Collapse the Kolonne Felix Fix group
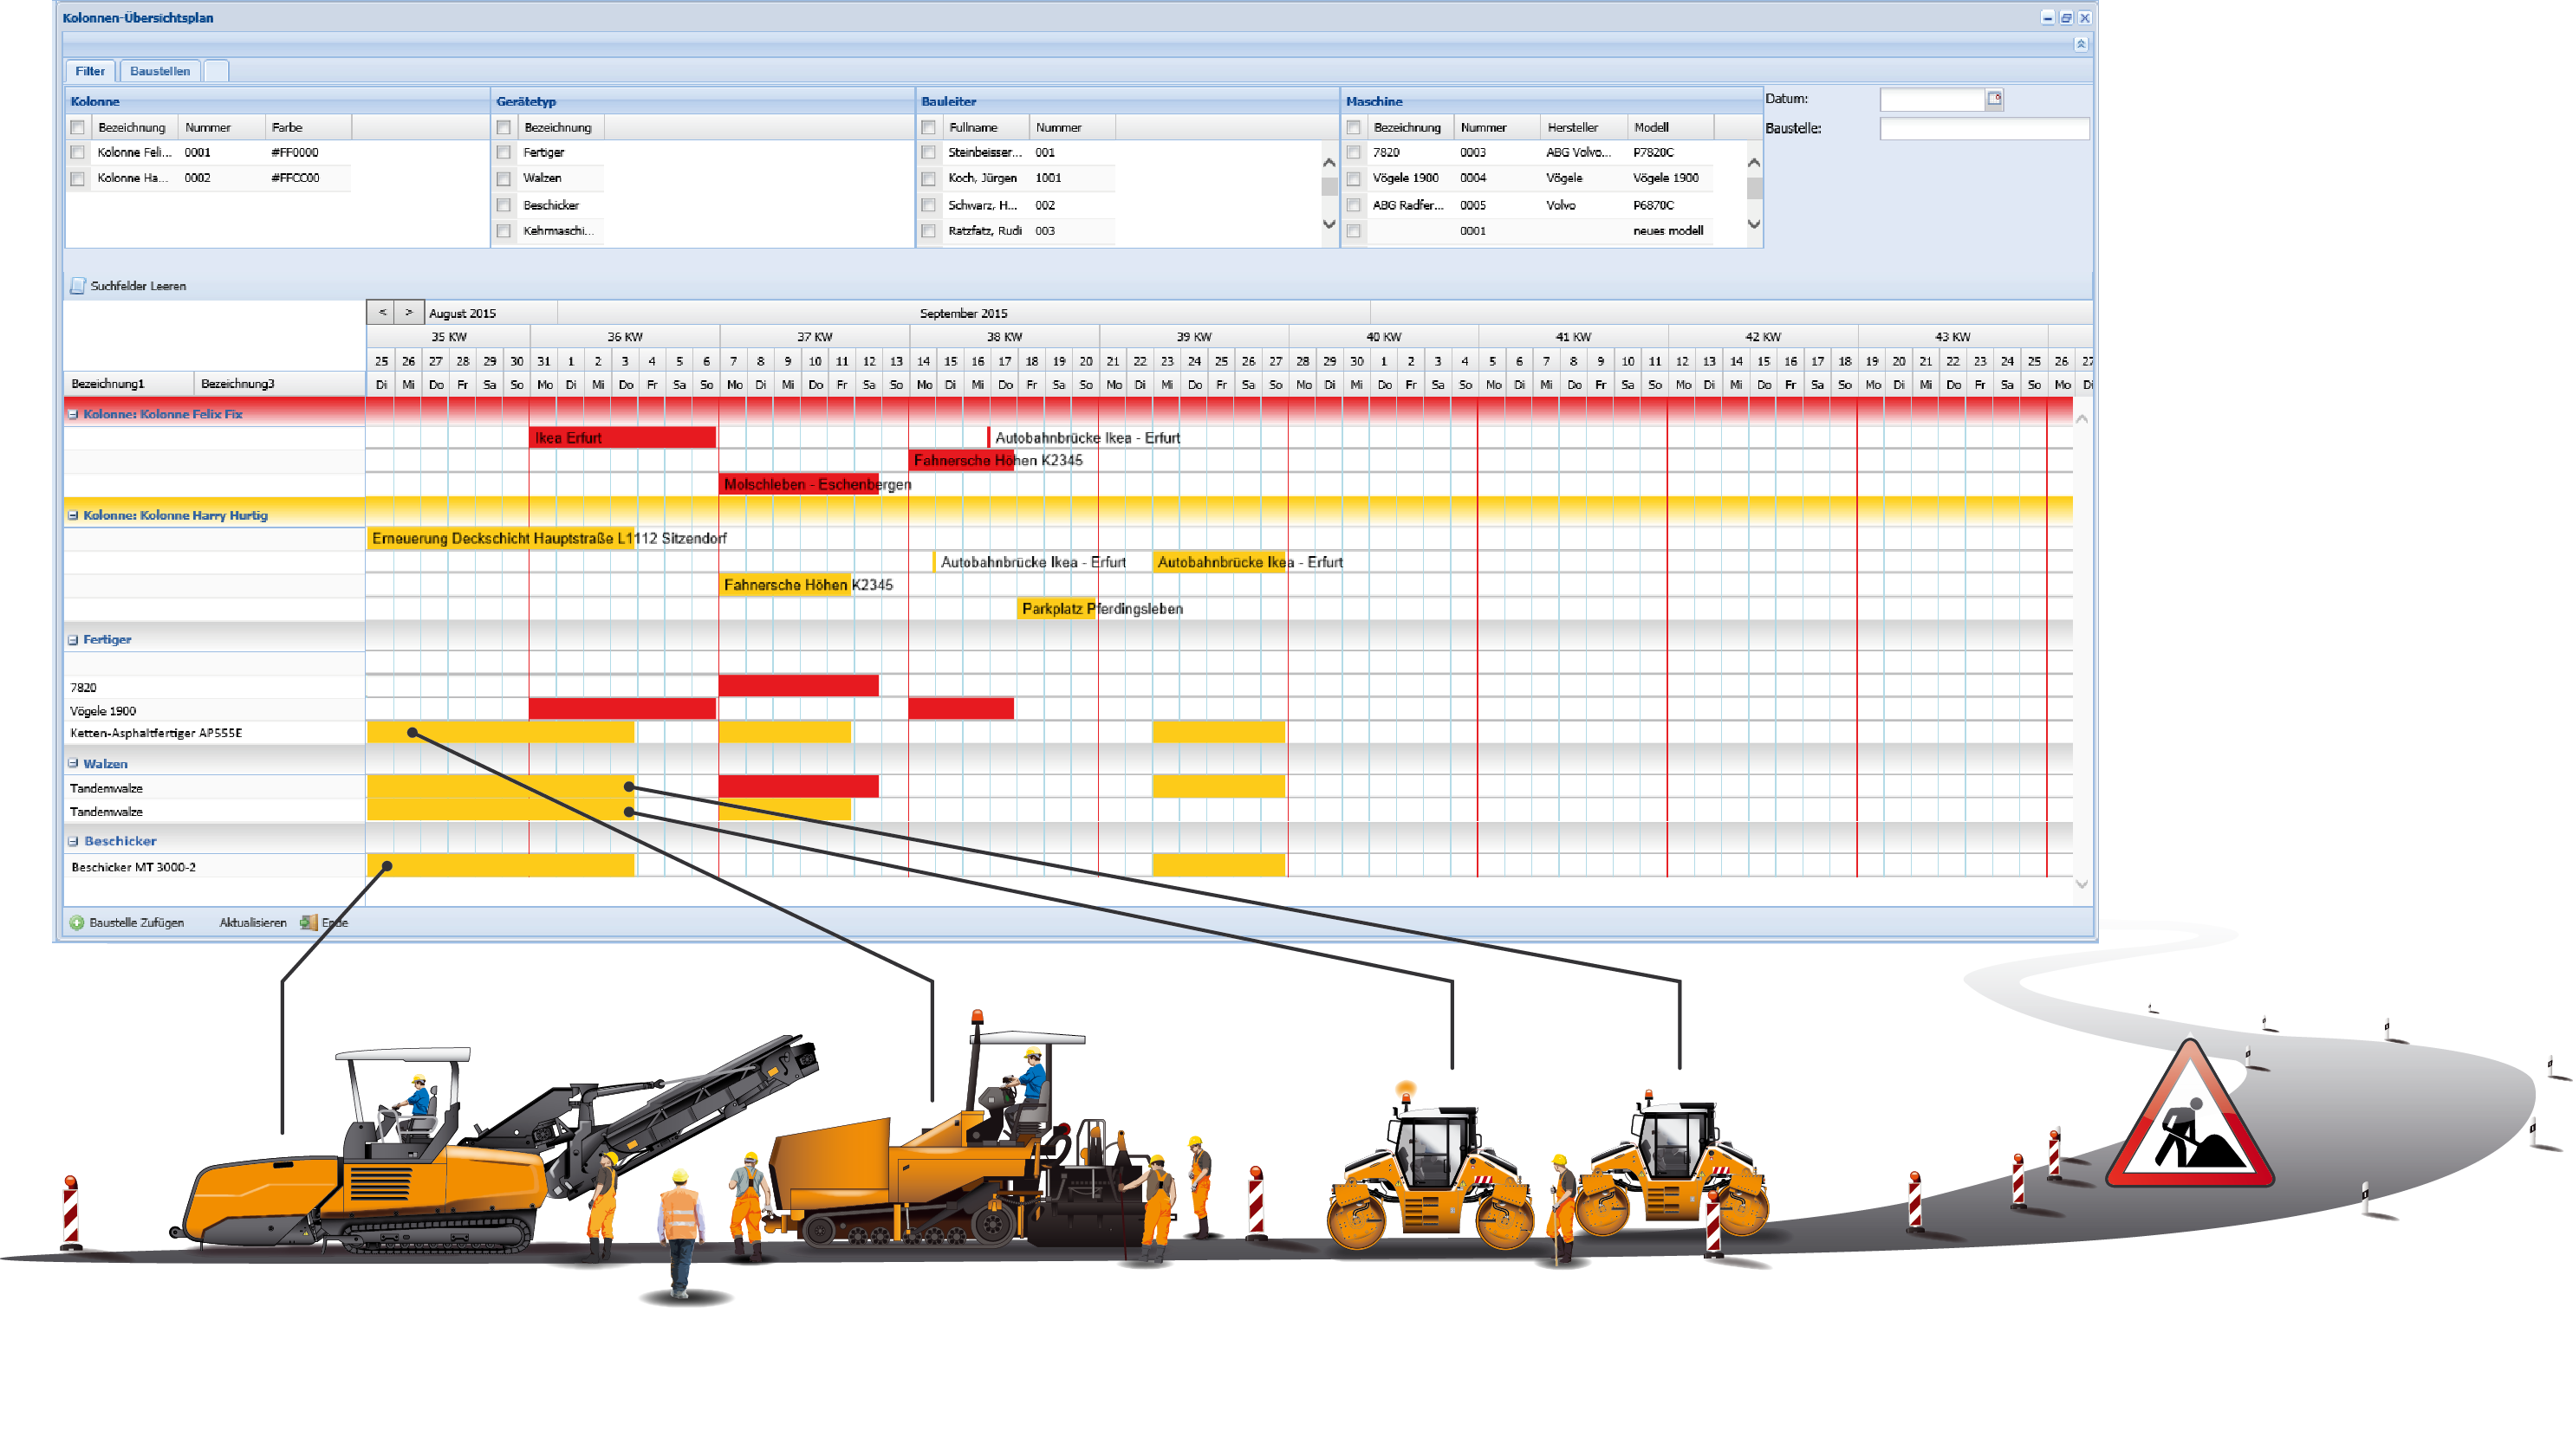The width and height of the screenshot is (2573, 1456). [x=73, y=414]
